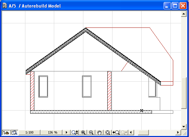Click horizontal scrollbar left arrow
Viewport: 189px width, 137px height.
pyautogui.click(x=131, y=133)
